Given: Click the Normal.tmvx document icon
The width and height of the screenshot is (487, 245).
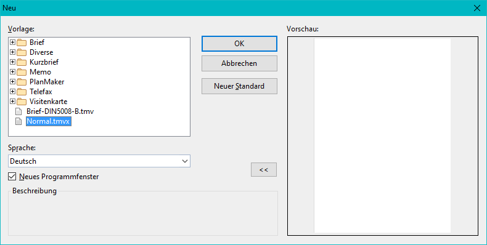Looking at the screenshot, I should tap(18, 121).
